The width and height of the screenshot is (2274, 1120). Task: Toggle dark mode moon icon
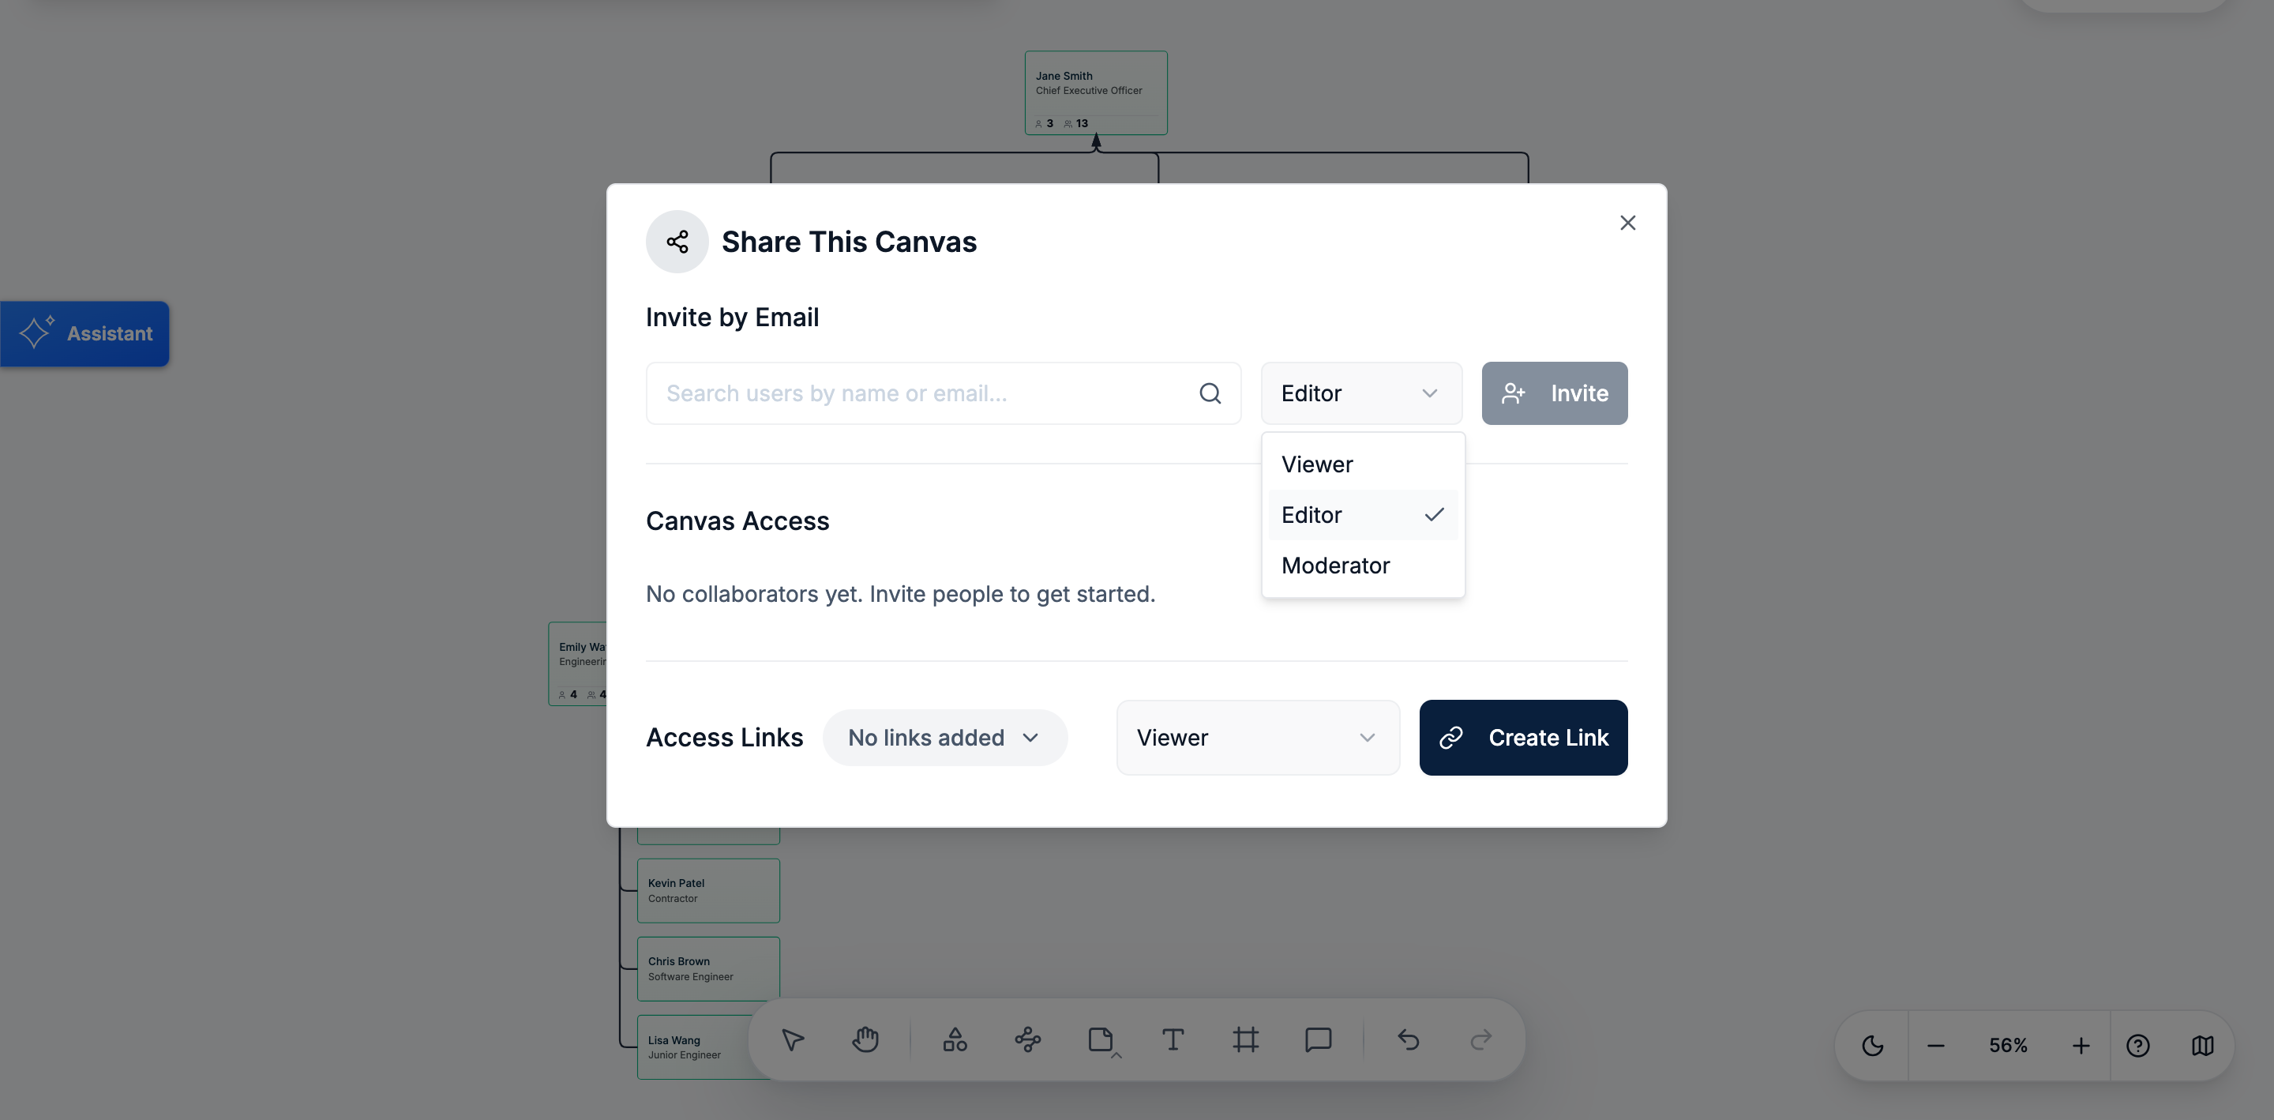pos(1872,1046)
